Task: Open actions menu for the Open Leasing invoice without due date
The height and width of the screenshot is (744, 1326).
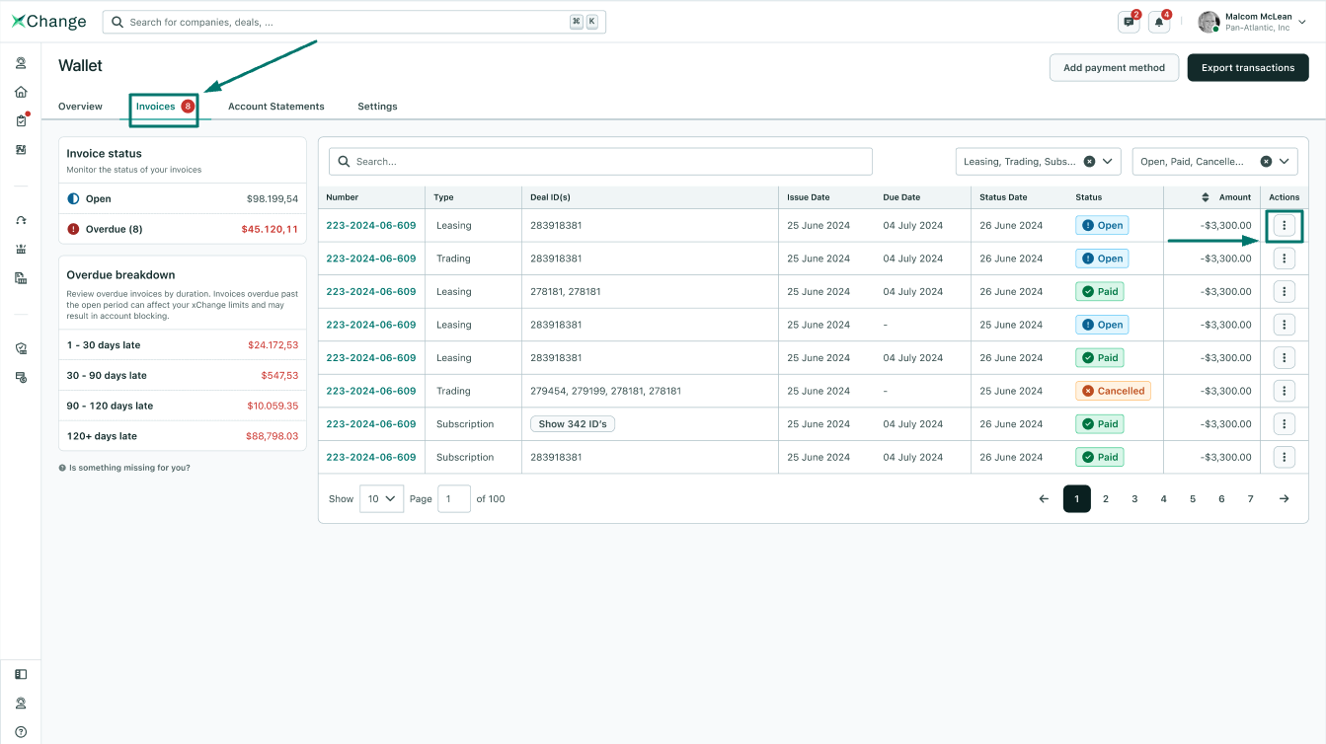Action: (x=1284, y=325)
